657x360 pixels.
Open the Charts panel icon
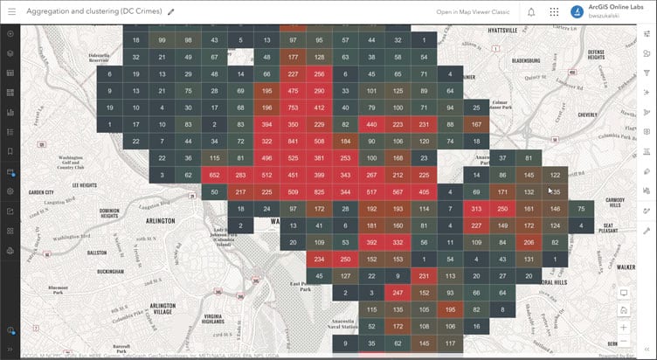(10, 113)
